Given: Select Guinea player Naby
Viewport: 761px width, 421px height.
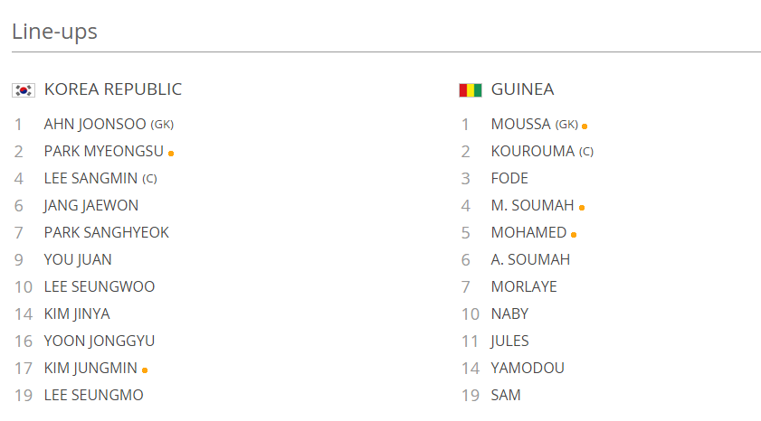Looking at the screenshot, I should click(x=509, y=313).
